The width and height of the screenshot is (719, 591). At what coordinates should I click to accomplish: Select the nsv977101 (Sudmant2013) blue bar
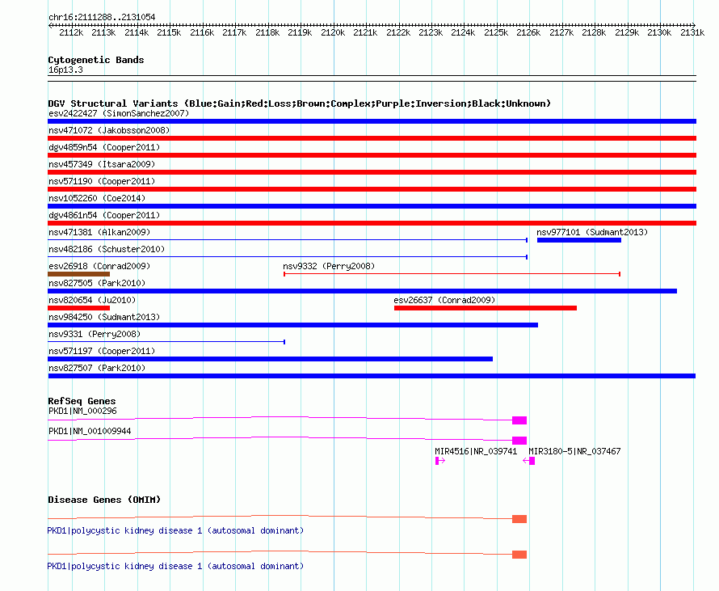tap(579, 240)
